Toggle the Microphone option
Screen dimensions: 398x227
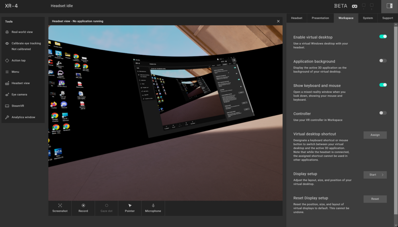click(x=153, y=208)
